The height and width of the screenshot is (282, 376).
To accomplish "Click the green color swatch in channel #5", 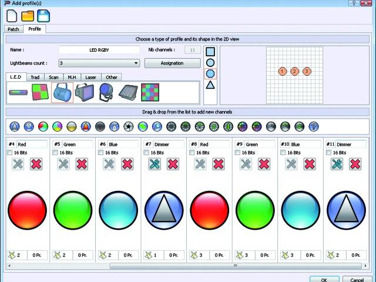I will point(73,210).
